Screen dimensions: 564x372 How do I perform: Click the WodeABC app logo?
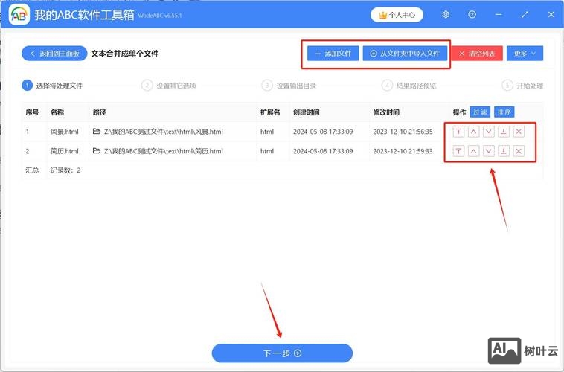tap(19, 14)
